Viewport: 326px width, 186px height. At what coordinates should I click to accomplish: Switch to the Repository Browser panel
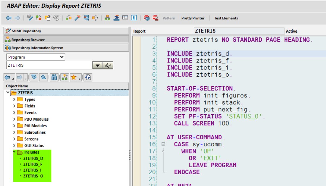(x=66, y=40)
